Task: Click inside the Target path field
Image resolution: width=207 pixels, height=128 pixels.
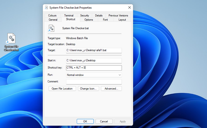Action: (x=94, y=50)
